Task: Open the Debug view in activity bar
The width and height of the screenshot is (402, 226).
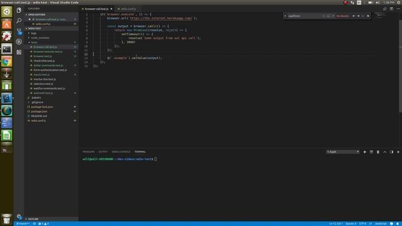Action: (x=19, y=41)
